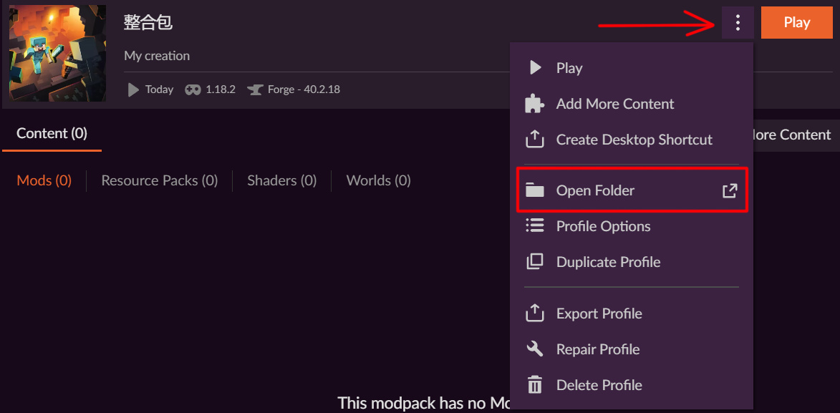This screenshot has width=840, height=413.
Task: Click the folder icon beside Open Folder
Action: click(x=535, y=190)
